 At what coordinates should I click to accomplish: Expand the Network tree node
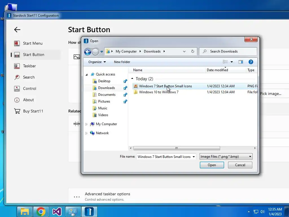86,133
